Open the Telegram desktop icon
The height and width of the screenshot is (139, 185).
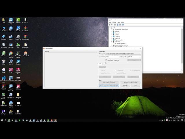click(x=18, y=62)
